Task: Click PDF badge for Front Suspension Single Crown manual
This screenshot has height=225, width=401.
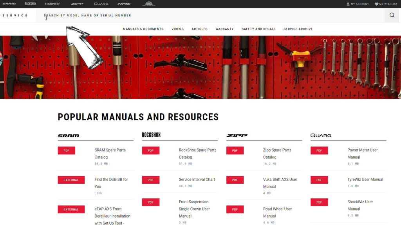Action: [151, 202]
